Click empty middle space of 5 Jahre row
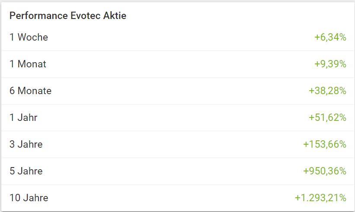Image resolution: width=355 pixels, height=212 pixels. 173,171
